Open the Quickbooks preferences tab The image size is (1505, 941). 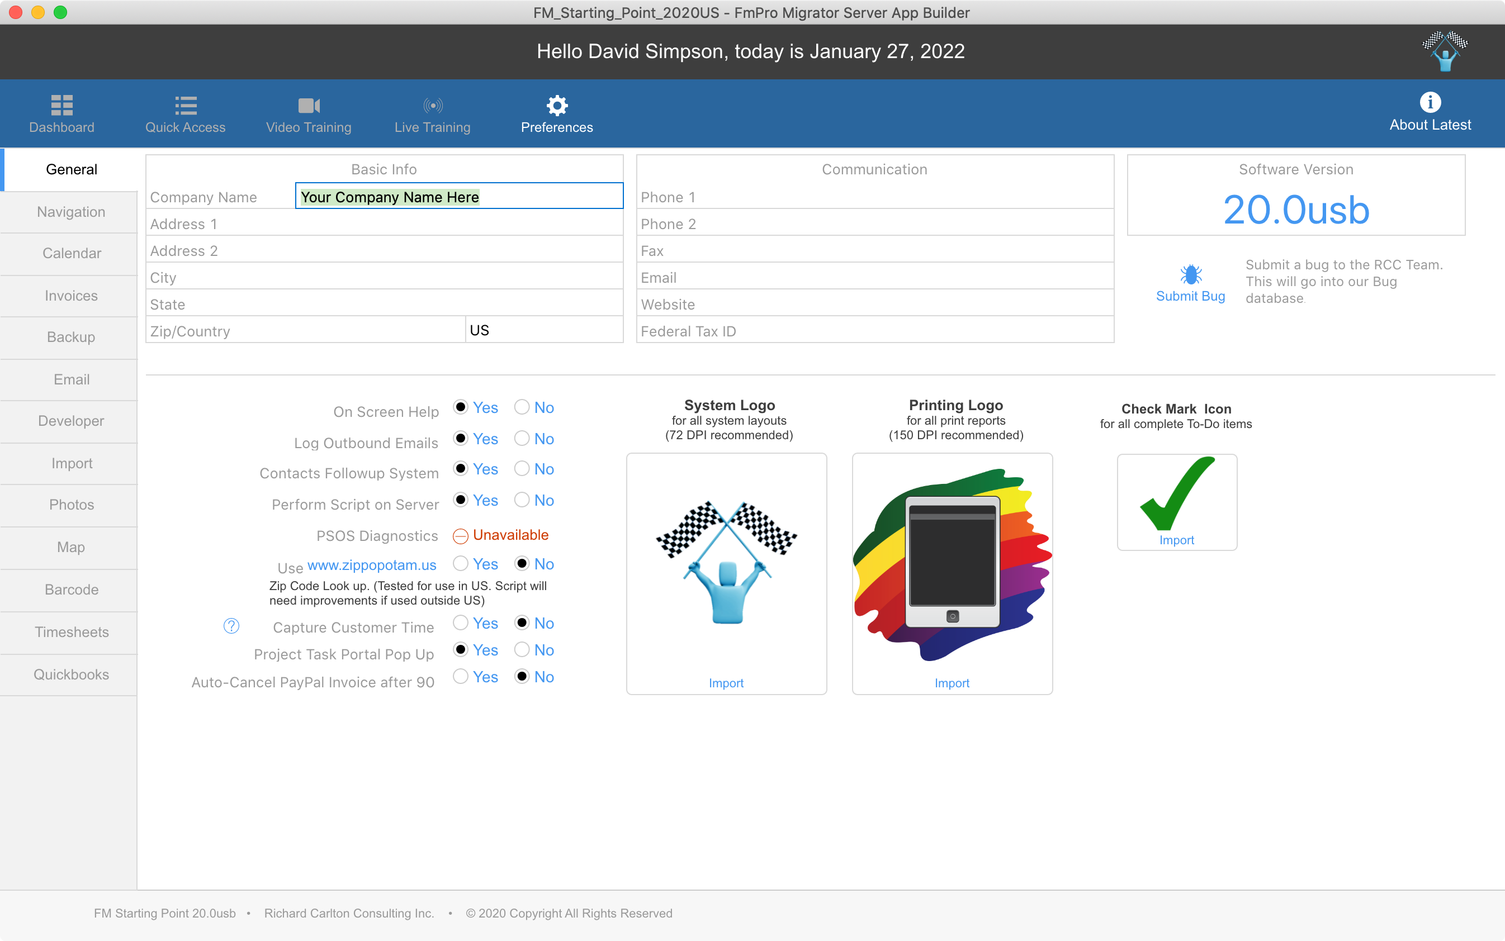click(71, 674)
